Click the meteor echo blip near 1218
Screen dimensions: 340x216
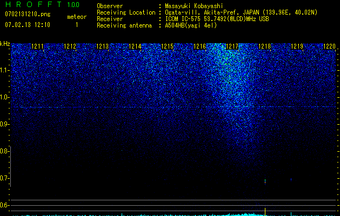265,181
